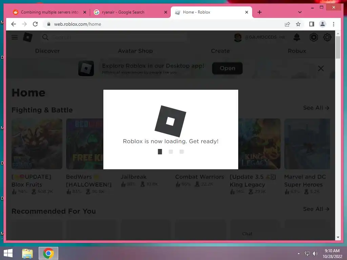The height and width of the screenshot is (260, 347).
Task: Close the Reddit 'Combining multiple servers' tab
Action: tap(84, 13)
